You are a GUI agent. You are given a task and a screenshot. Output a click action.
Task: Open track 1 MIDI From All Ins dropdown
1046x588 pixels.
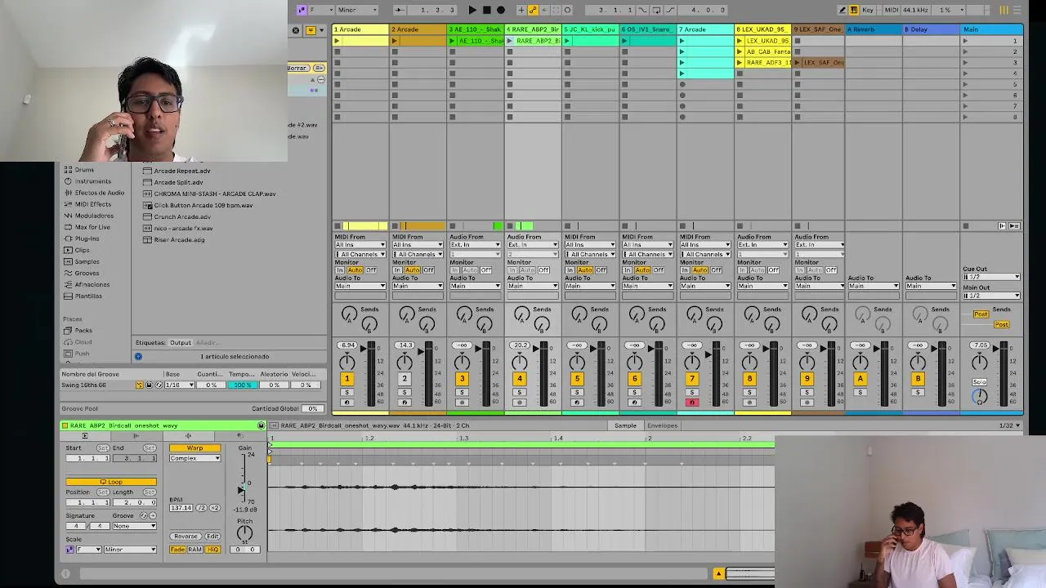(x=360, y=245)
